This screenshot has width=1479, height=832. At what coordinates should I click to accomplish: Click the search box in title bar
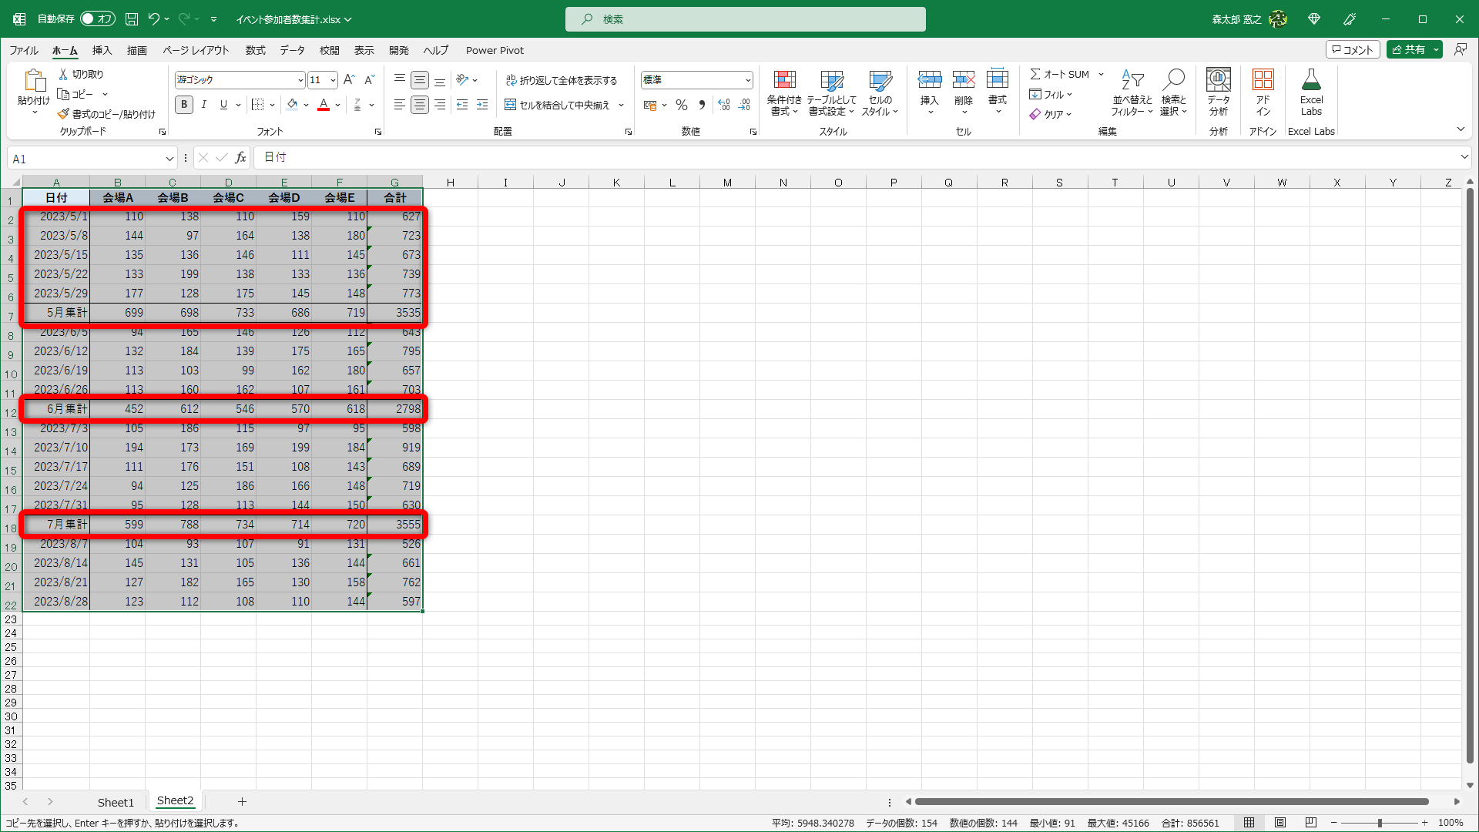pyautogui.click(x=745, y=18)
